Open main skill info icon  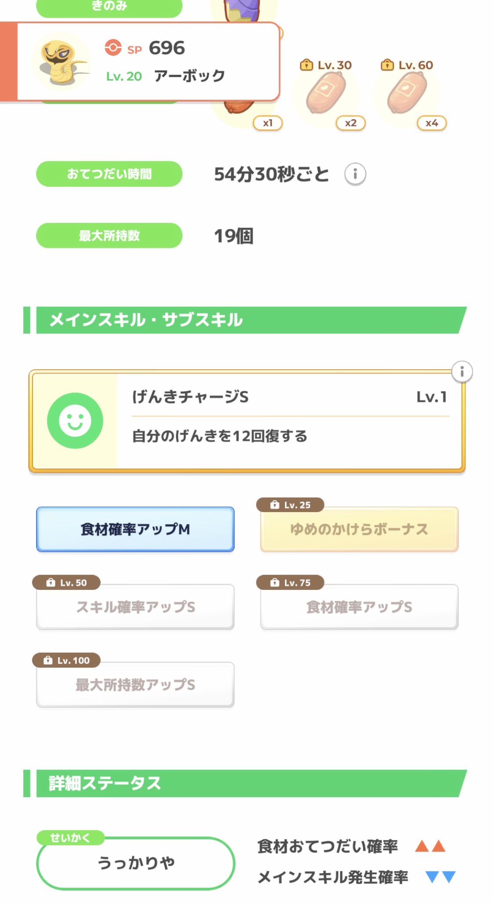pyautogui.click(x=462, y=372)
